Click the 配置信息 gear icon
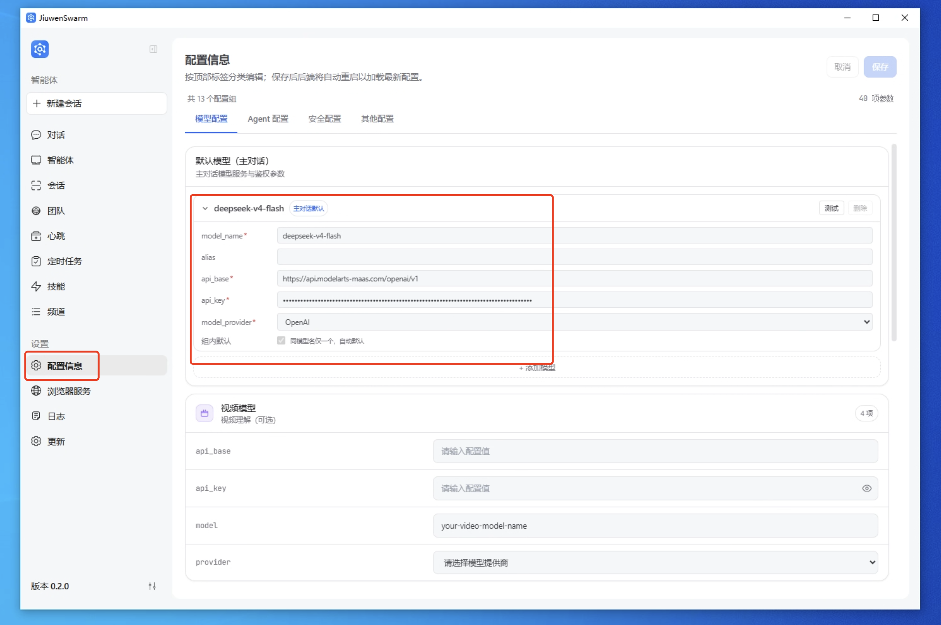This screenshot has height=625, width=941. [36, 365]
